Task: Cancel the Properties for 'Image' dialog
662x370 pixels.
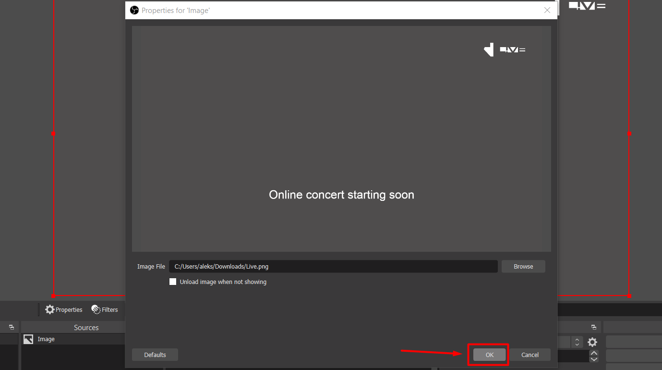Action: pyautogui.click(x=530, y=355)
